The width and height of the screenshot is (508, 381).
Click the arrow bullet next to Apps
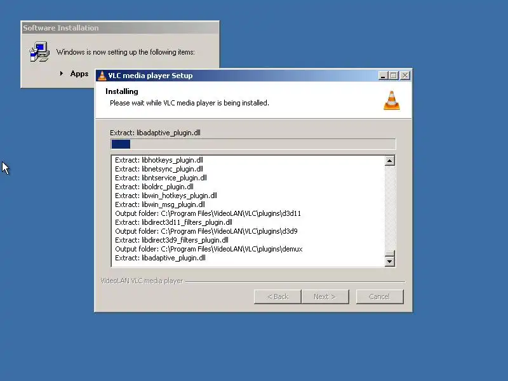point(62,74)
